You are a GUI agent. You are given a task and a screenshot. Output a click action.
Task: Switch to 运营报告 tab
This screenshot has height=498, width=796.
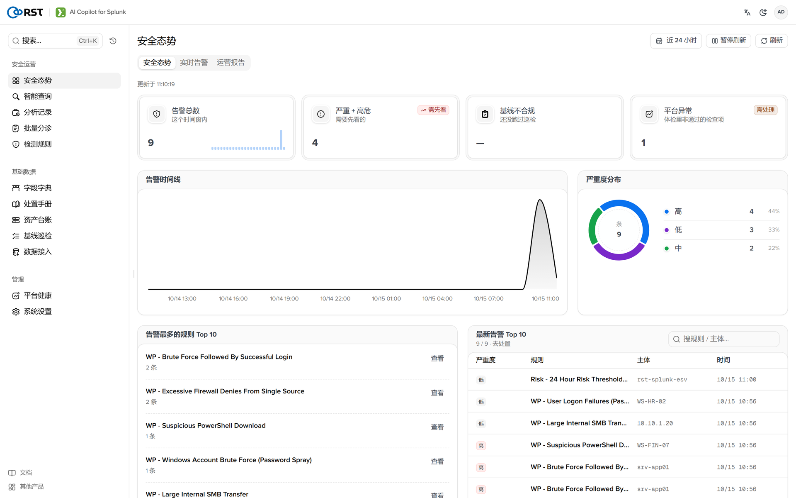tap(231, 63)
